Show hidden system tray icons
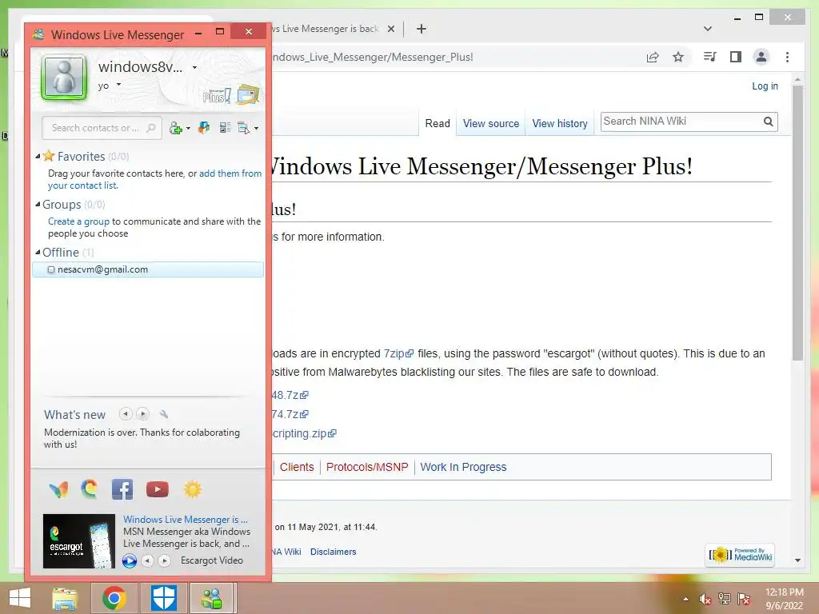Viewport: 819px width, 614px height. (x=685, y=599)
